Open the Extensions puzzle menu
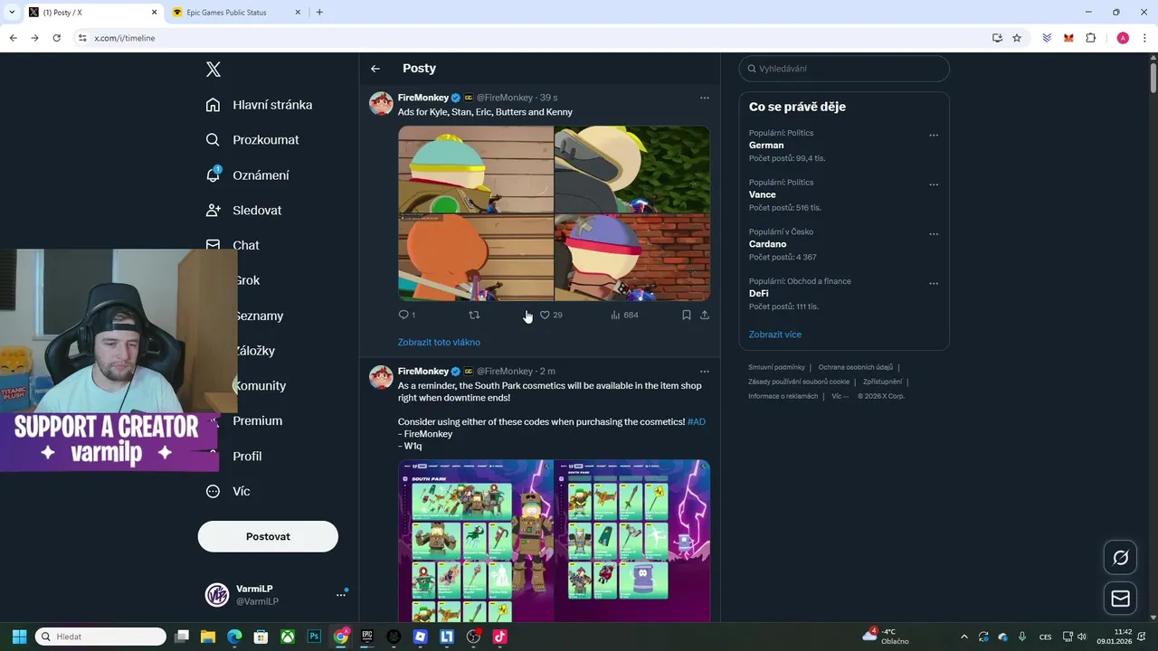This screenshot has height=651, width=1158. point(1090,38)
